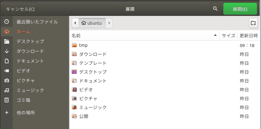Click the download arrow icon in the sidebar
Screen dimensions: 261x129
point(7,51)
